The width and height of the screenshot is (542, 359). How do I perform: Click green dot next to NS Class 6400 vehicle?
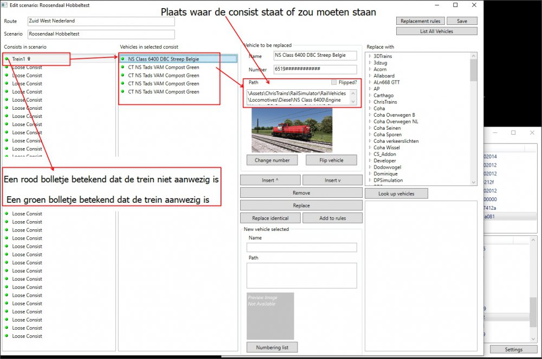point(123,59)
